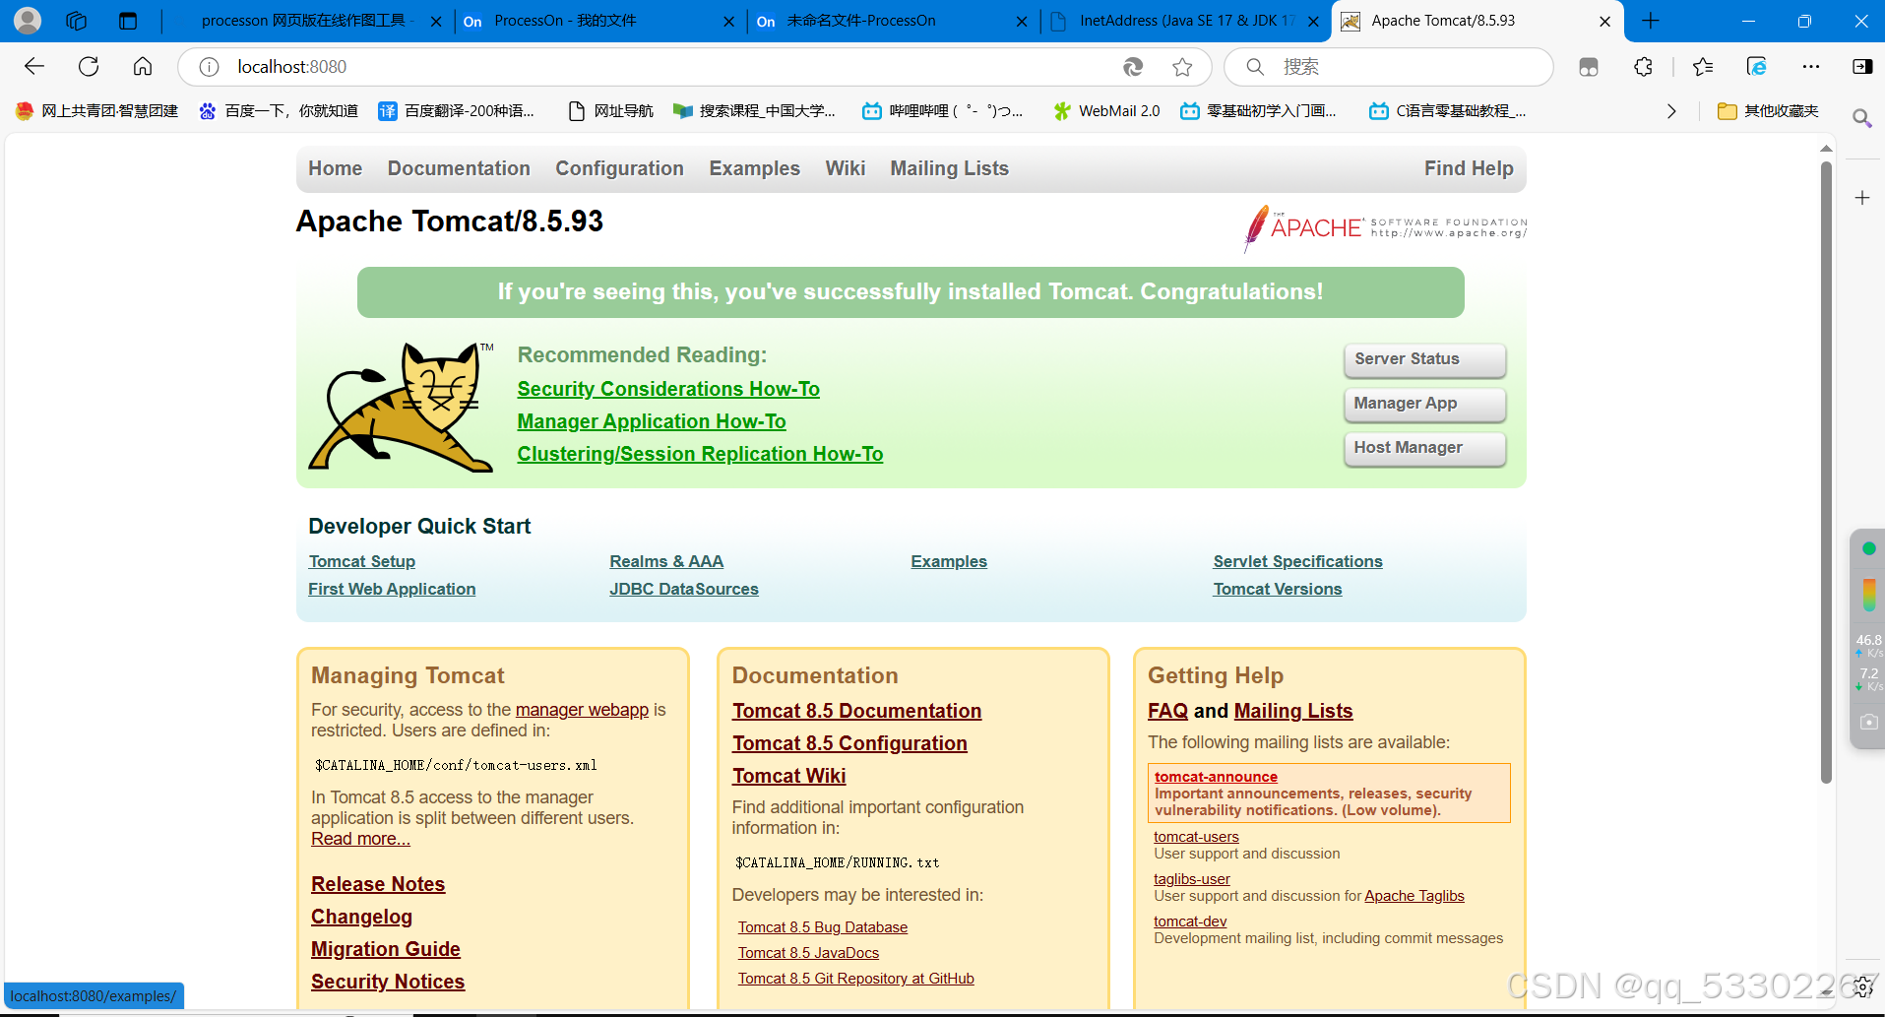Open Security Considerations How-To link
The height and width of the screenshot is (1017, 1885).
click(668, 389)
